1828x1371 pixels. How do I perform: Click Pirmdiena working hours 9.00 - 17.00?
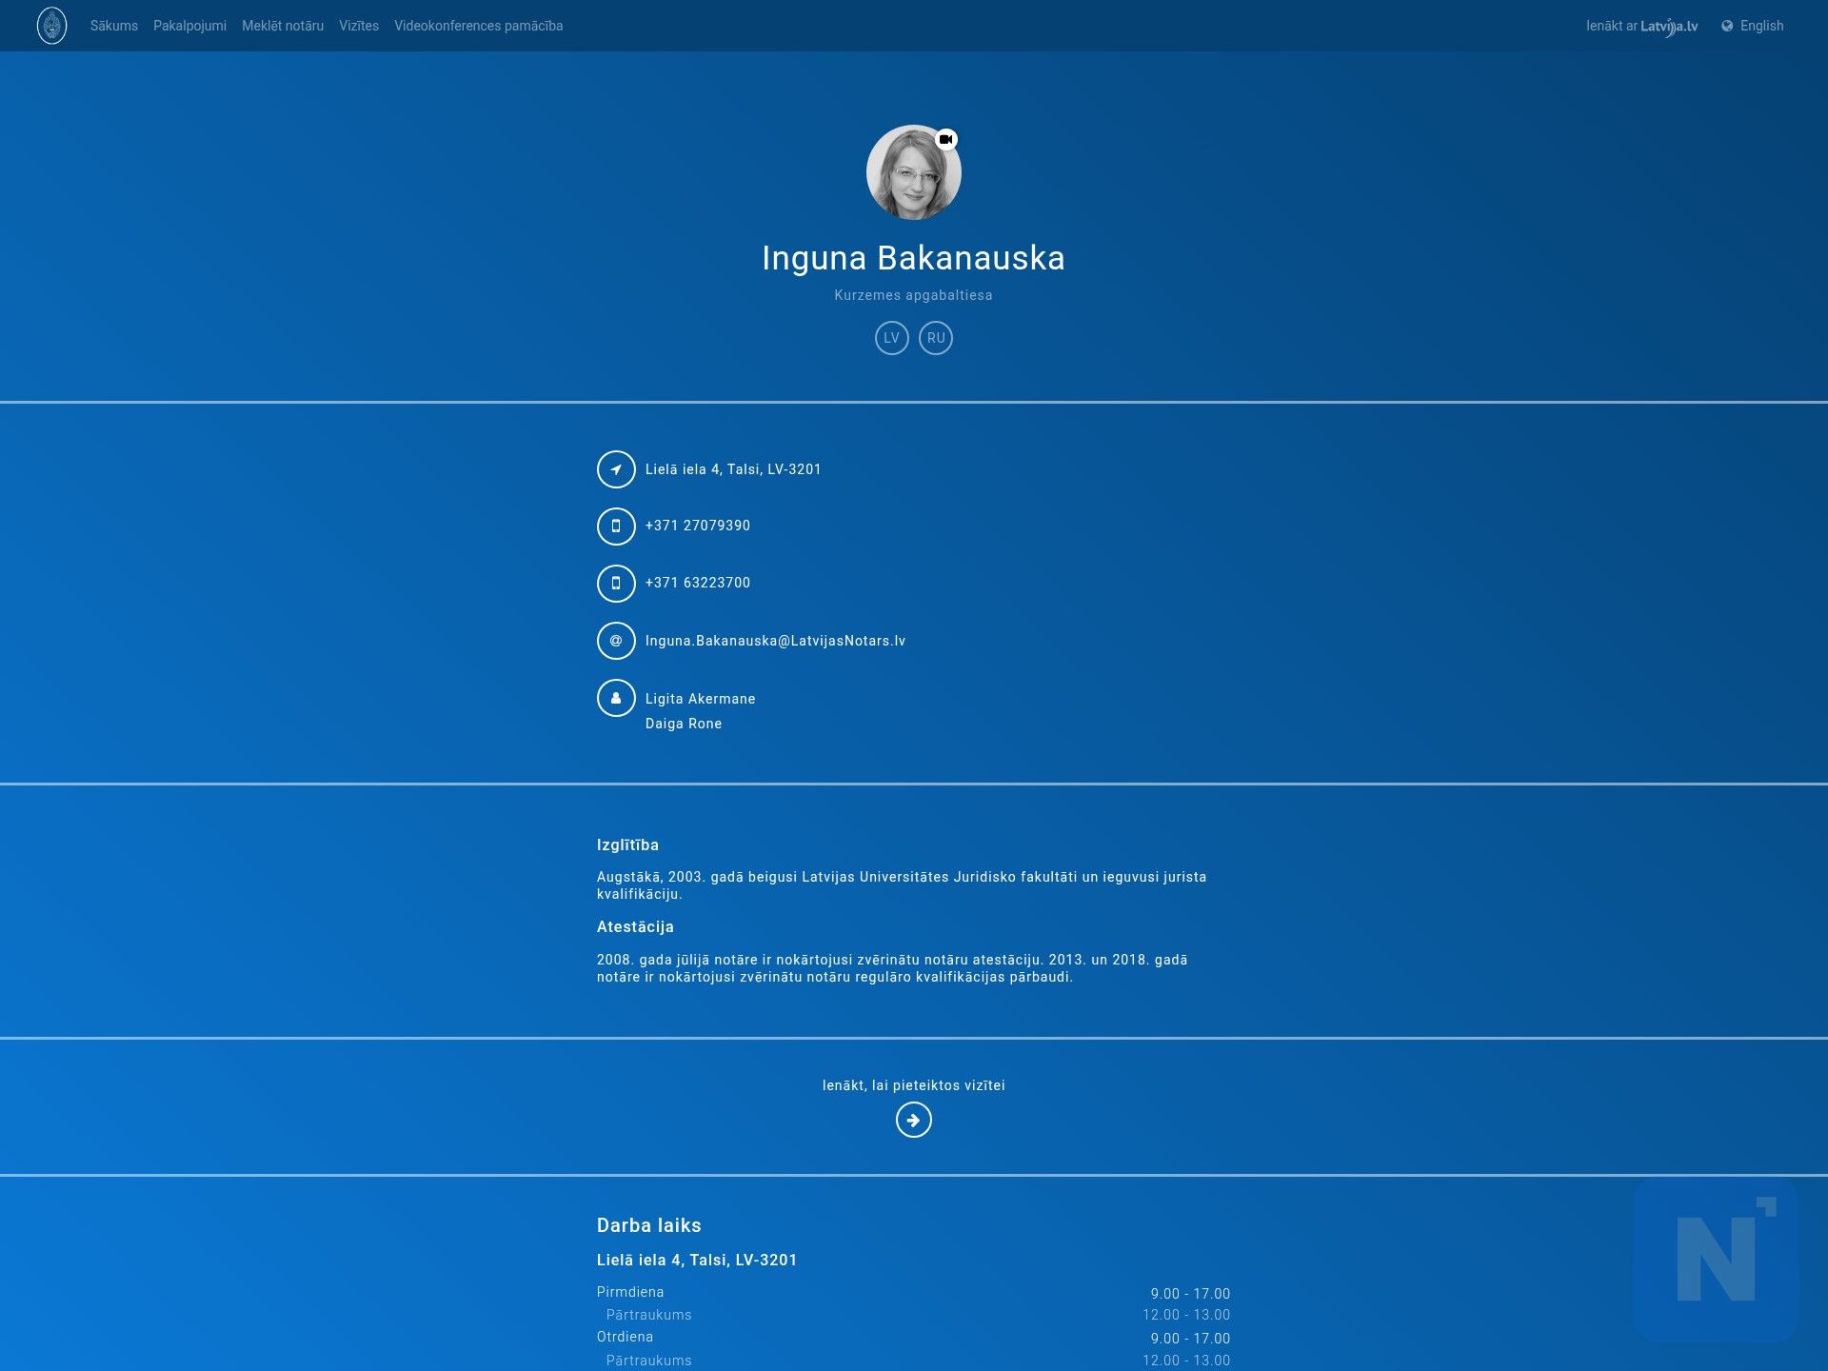[x=1190, y=1294]
